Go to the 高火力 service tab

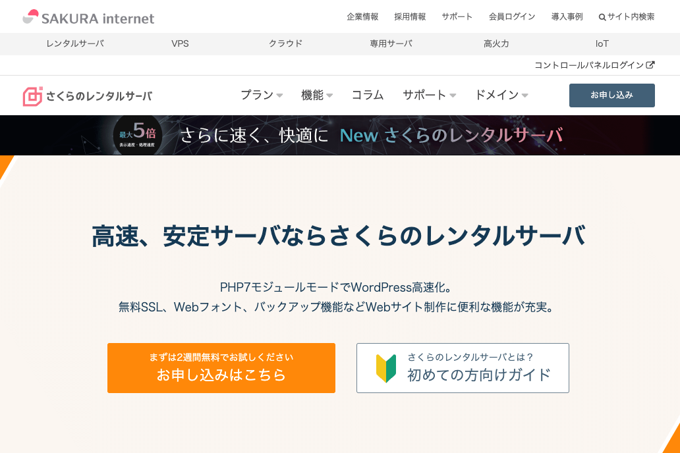tap(496, 44)
